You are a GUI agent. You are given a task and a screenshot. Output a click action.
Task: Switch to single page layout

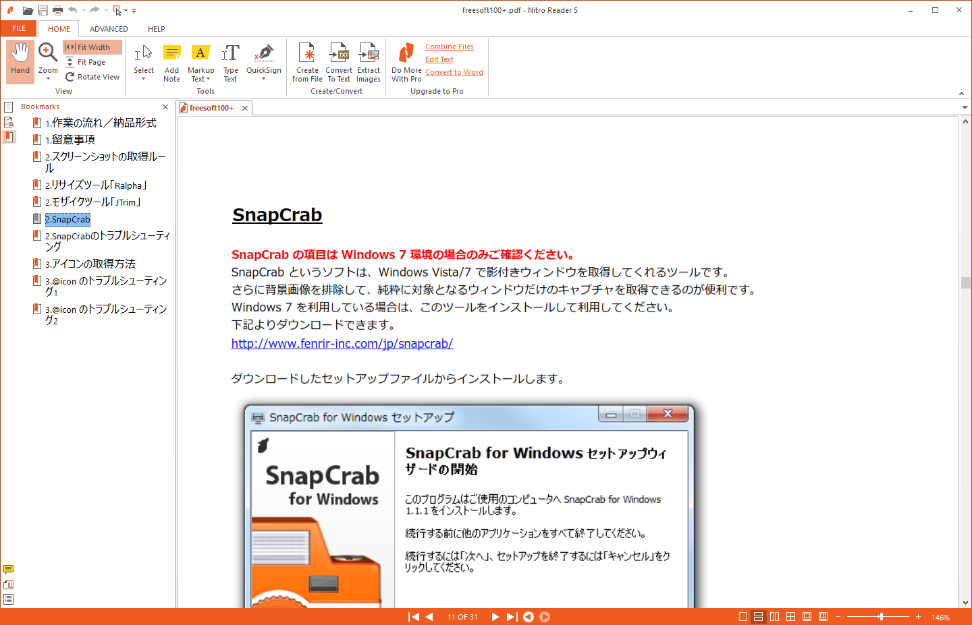(742, 617)
